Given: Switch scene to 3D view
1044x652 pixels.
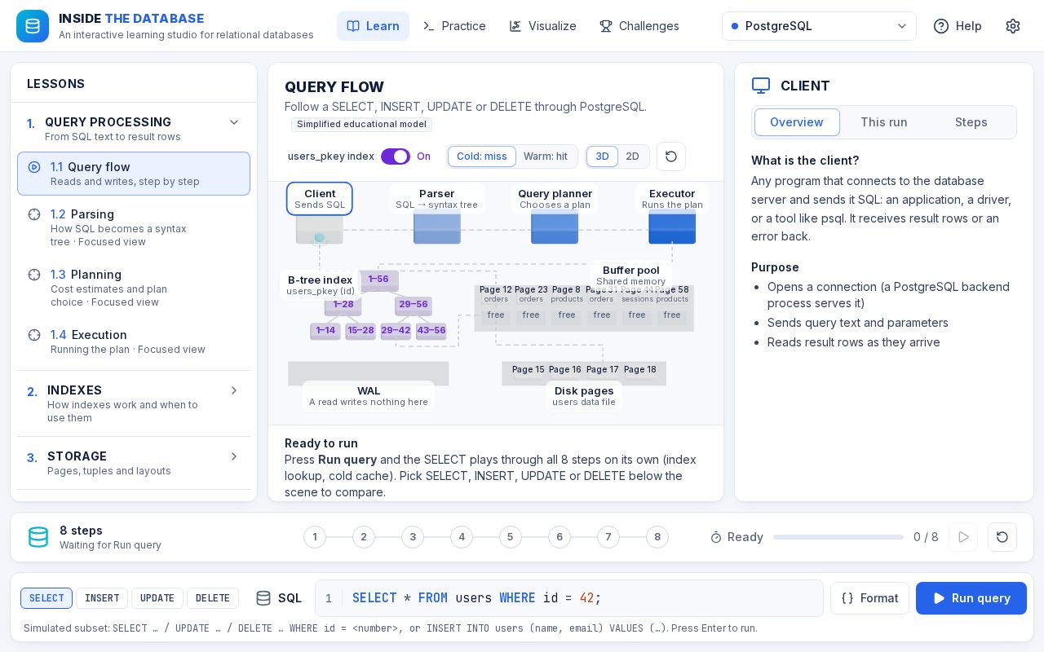Looking at the screenshot, I should tap(602, 156).
